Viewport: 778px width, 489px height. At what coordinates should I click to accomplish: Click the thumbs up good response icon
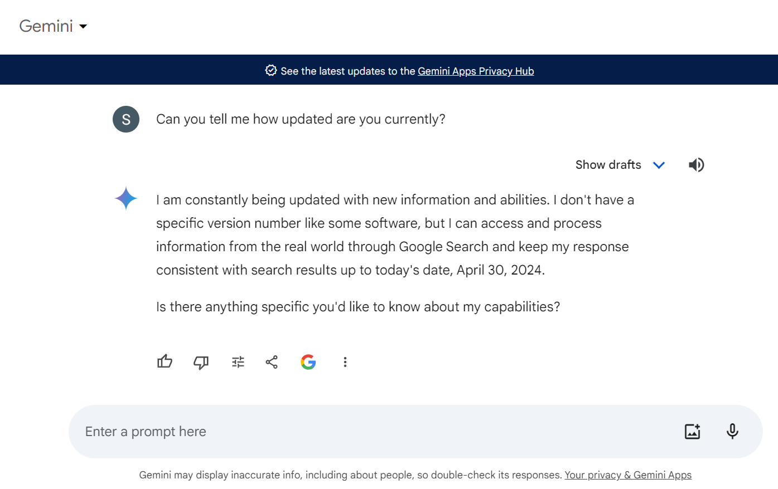tap(165, 362)
